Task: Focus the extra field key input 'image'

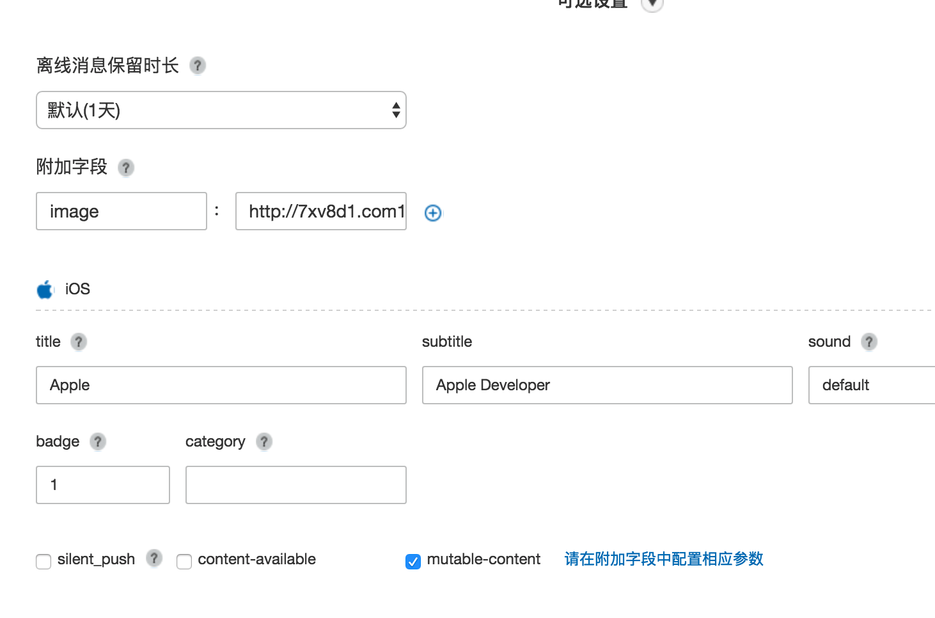Action: 122,211
